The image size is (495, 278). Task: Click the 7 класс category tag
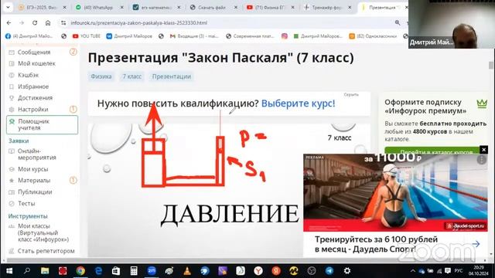tap(132, 76)
